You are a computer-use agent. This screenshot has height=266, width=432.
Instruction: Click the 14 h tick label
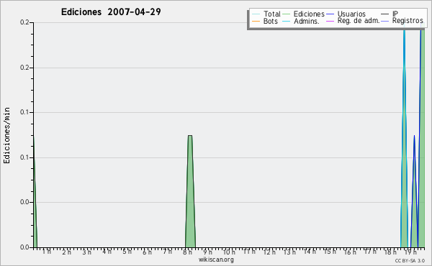(x=310, y=252)
